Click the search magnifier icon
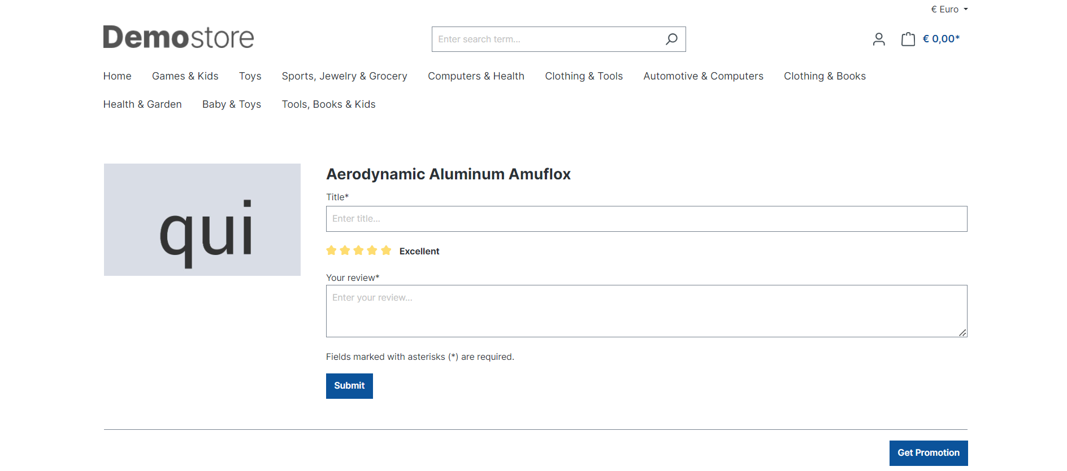1067x471 pixels. [671, 39]
